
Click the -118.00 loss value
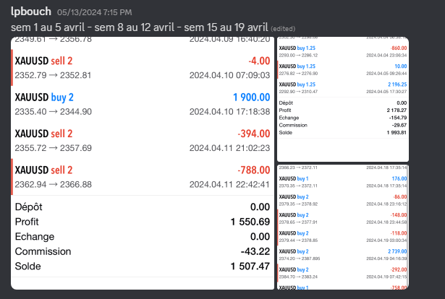coord(399,233)
